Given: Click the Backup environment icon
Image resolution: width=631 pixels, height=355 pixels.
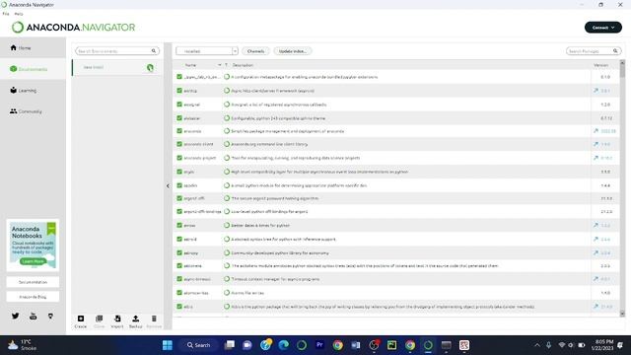Looking at the screenshot, I should [136, 319].
